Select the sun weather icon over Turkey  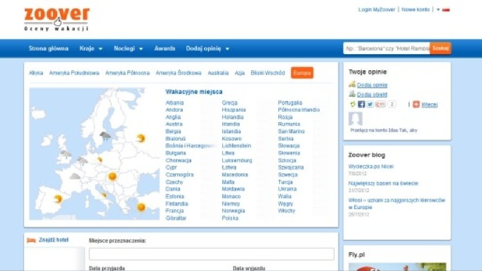(141, 207)
